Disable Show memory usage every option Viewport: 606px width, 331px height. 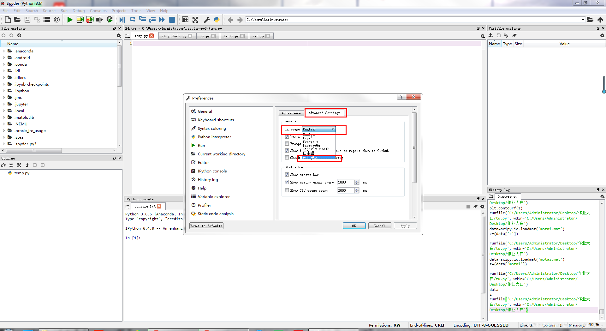point(287,182)
